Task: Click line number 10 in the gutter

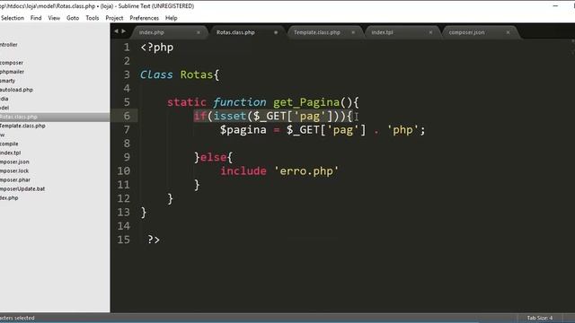Action: [x=124, y=171]
